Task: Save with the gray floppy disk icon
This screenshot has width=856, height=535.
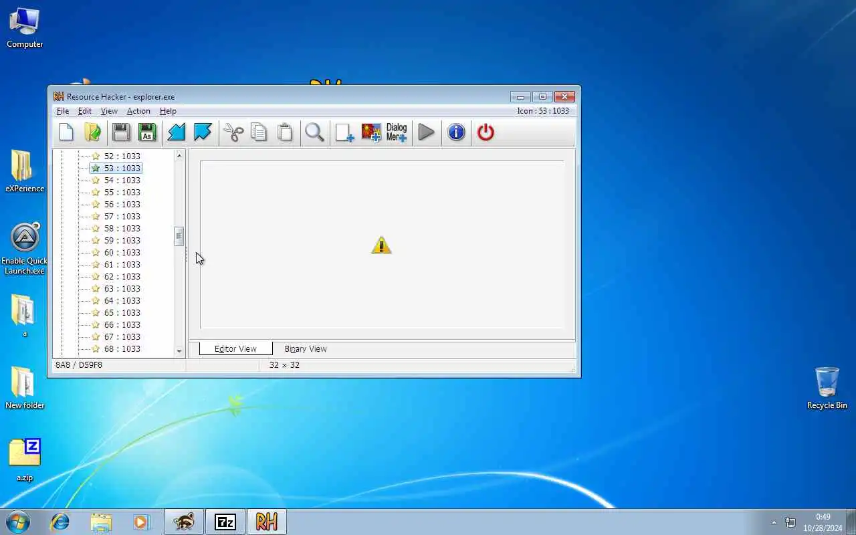Action: tap(121, 132)
